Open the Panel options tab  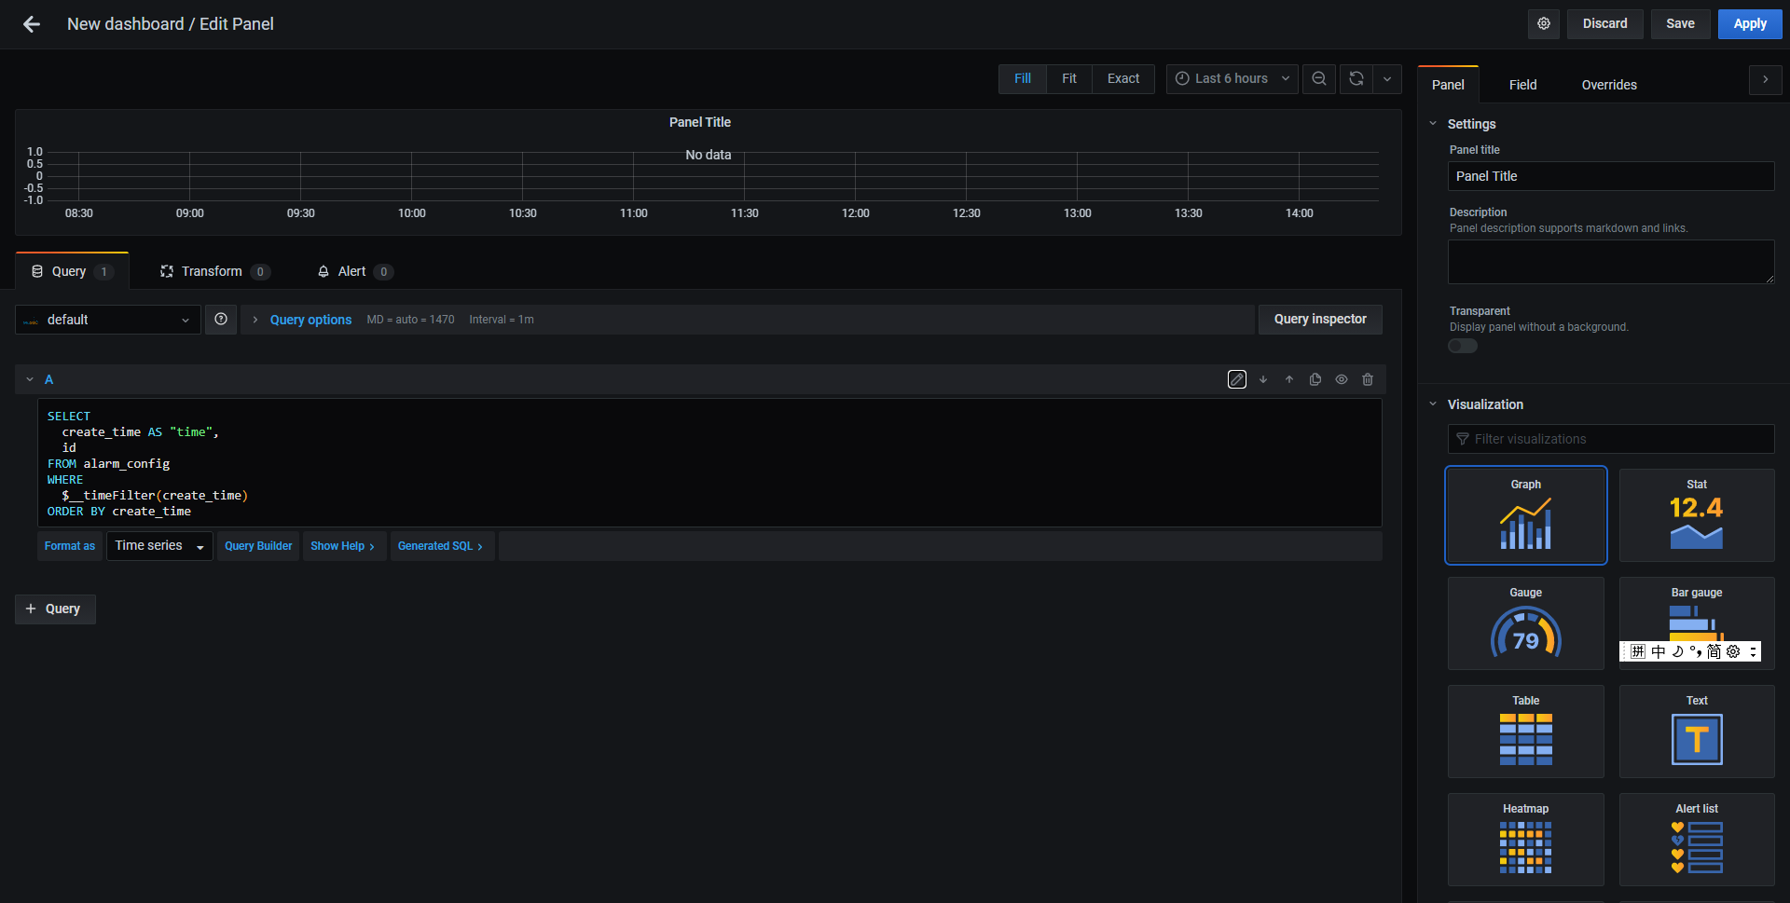tap(1448, 85)
